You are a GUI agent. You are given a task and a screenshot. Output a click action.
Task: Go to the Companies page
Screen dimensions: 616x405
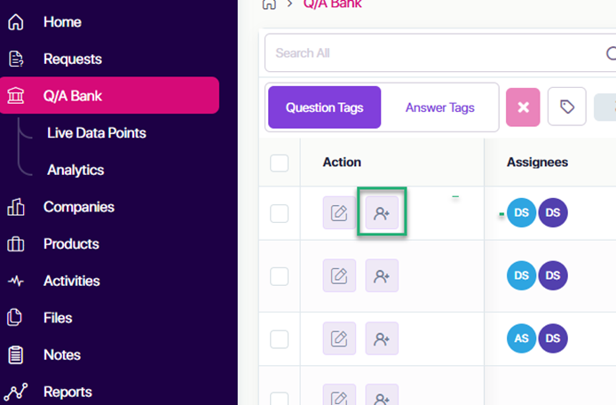[79, 207]
